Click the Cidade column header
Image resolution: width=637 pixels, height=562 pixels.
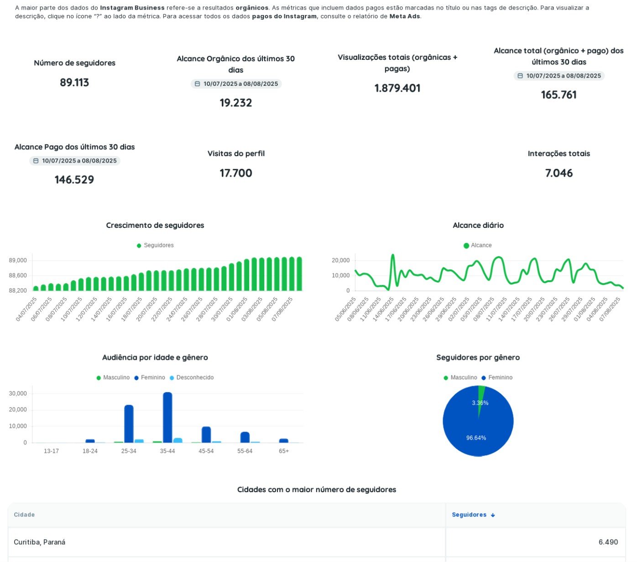(24, 515)
